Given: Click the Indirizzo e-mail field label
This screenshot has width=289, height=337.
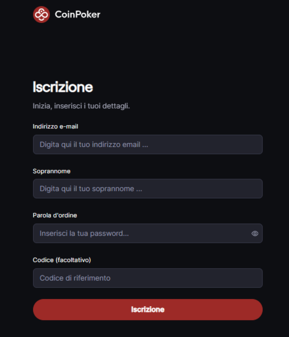Looking at the screenshot, I should pos(55,127).
